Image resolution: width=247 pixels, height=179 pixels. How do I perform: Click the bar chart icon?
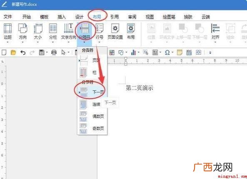pos(133,52)
